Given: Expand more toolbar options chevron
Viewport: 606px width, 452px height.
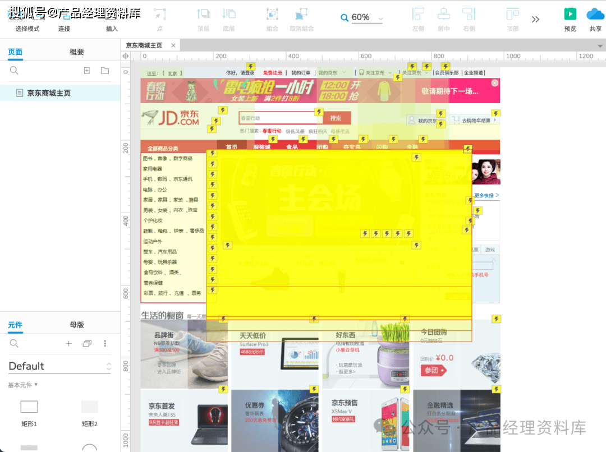Looking at the screenshot, I should pyautogui.click(x=535, y=19).
